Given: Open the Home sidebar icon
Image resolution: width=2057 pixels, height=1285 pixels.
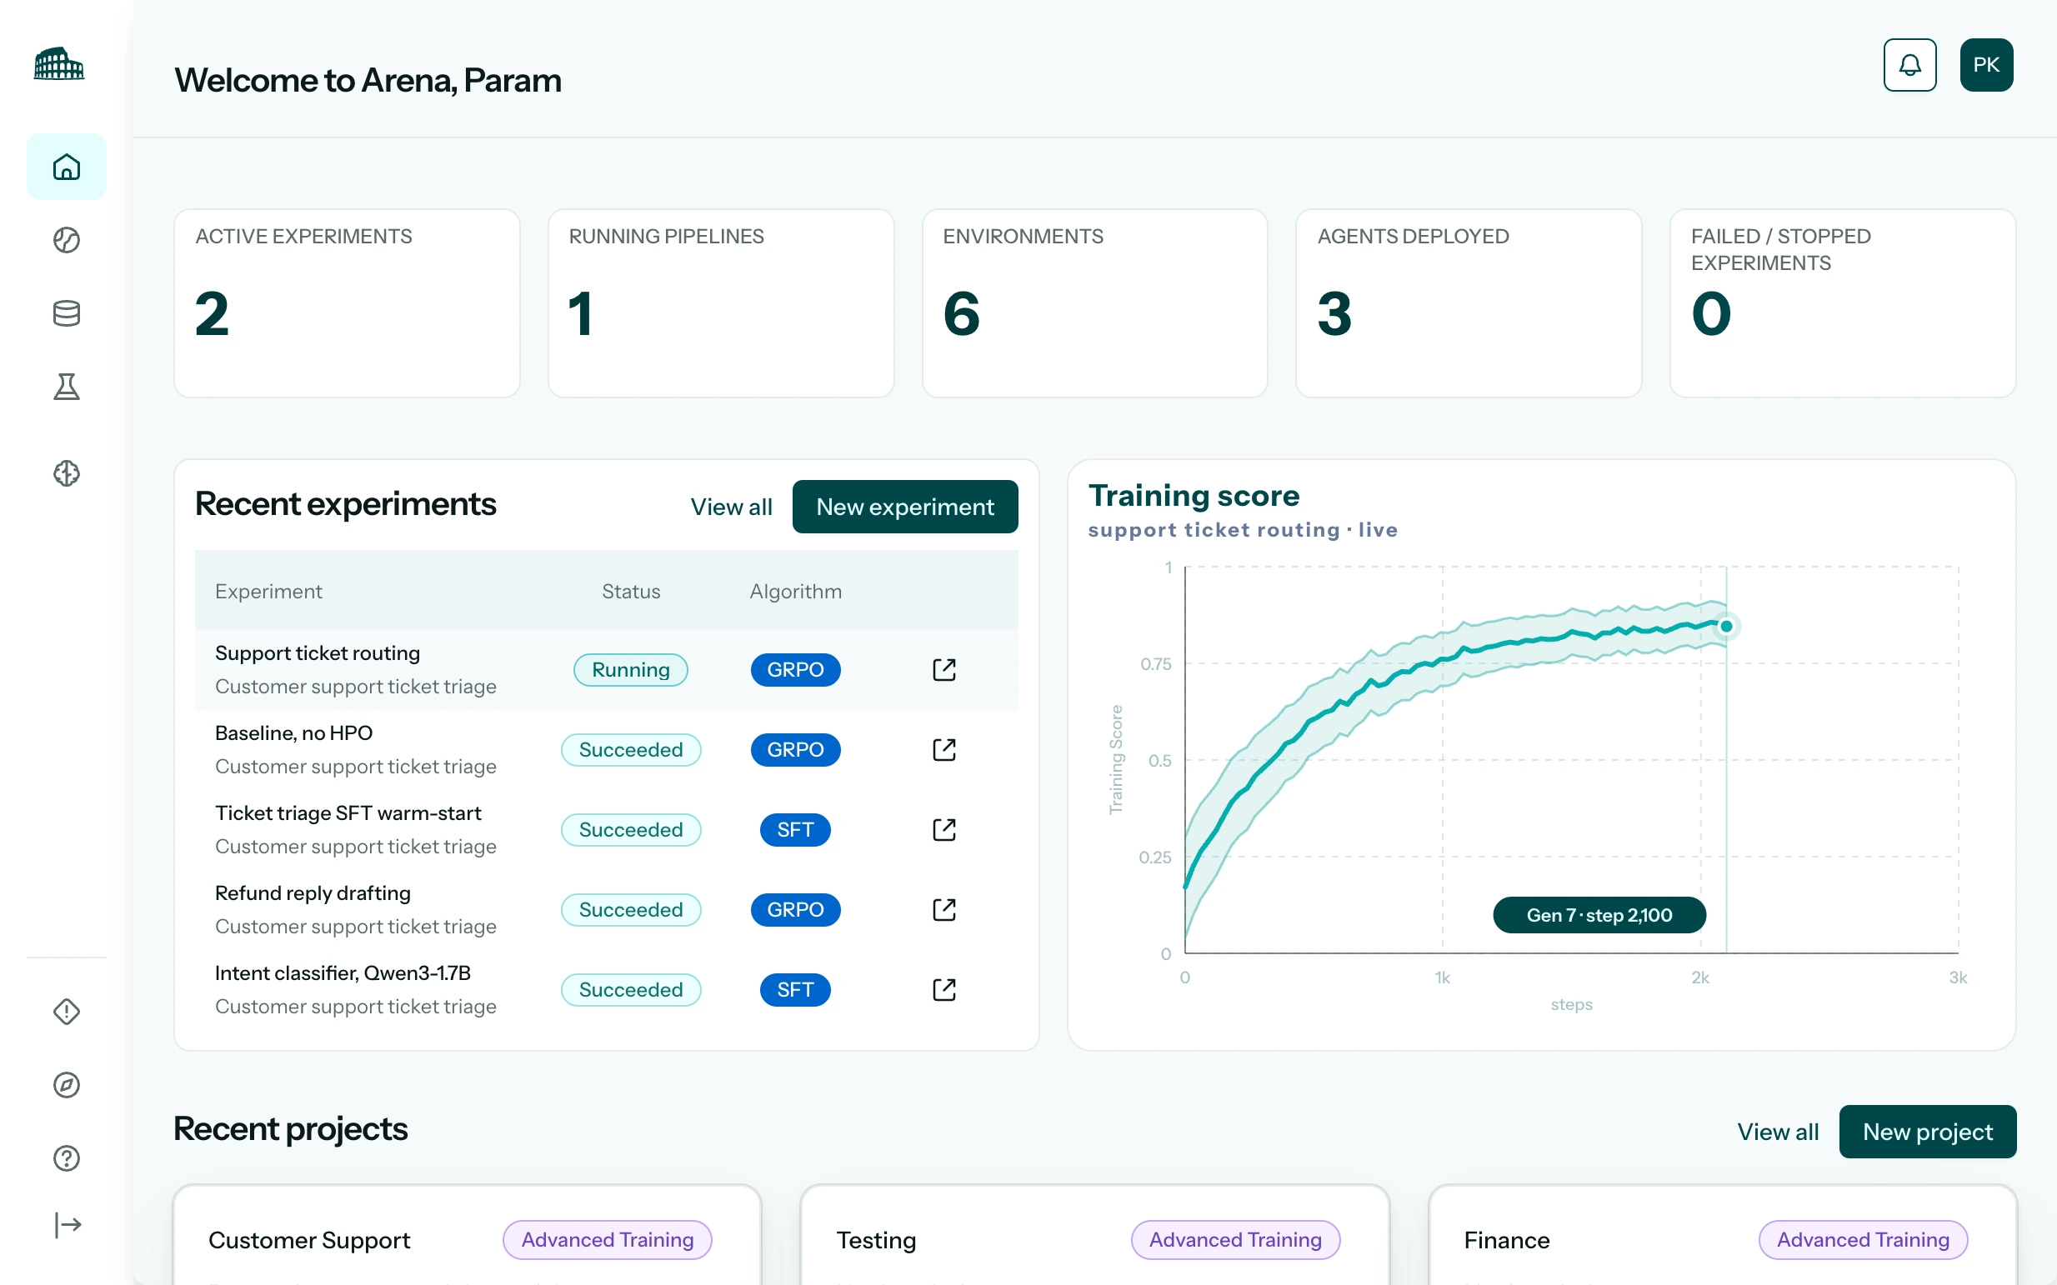Looking at the screenshot, I should (x=67, y=167).
